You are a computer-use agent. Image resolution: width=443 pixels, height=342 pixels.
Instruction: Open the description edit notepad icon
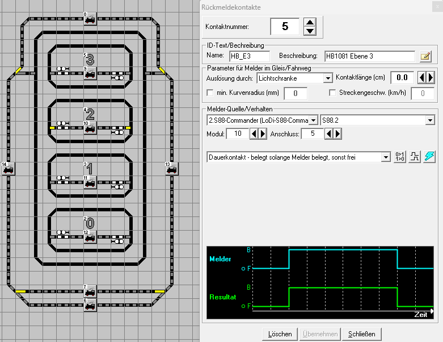[x=425, y=56]
